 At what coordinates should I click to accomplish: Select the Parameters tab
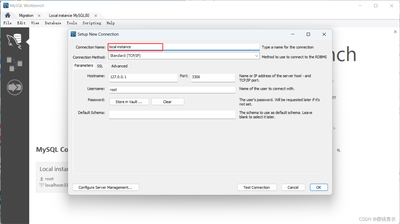click(x=84, y=66)
